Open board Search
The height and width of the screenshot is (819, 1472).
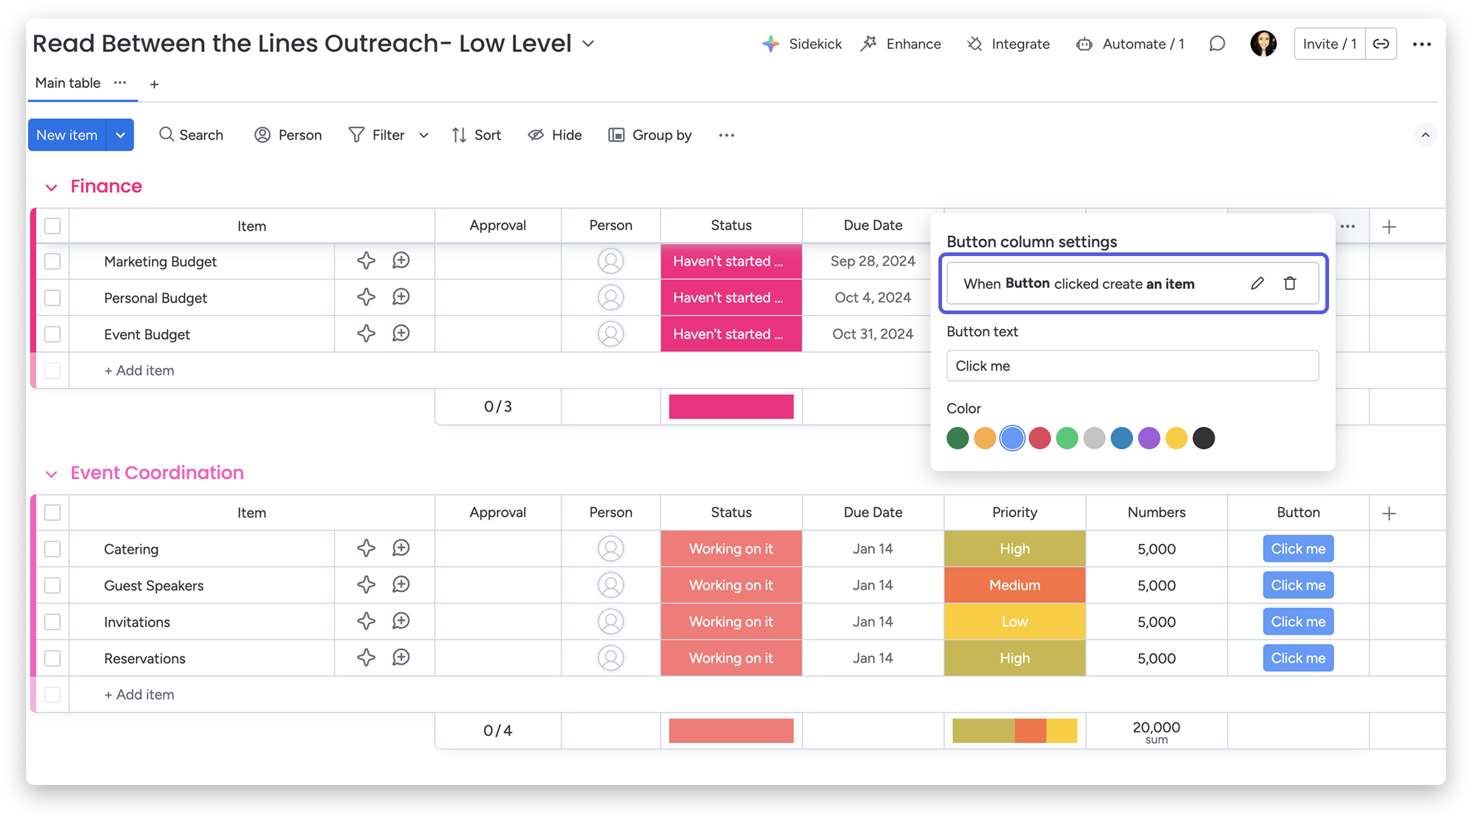192,135
